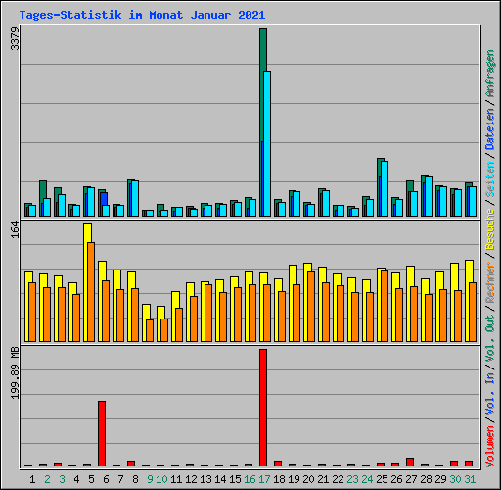Click day 10 on the x-axis
501x490 pixels.
(x=161, y=479)
